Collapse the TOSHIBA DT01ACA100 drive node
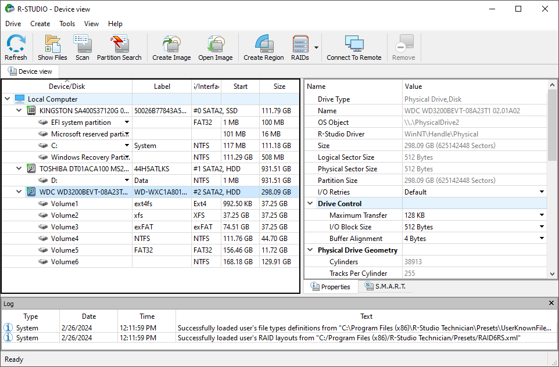The image size is (559, 367). point(19,168)
